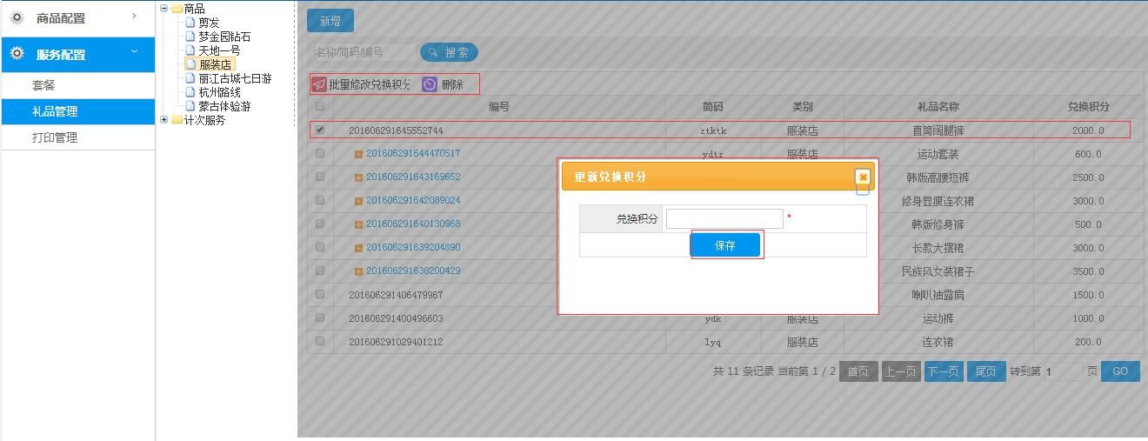This screenshot has height=441, width=1148.
Task: Expand the 商品配置 menu chevron
Action: [x=134, y=16]
